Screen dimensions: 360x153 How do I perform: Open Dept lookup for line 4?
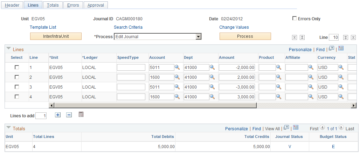(x=212, y=97)
